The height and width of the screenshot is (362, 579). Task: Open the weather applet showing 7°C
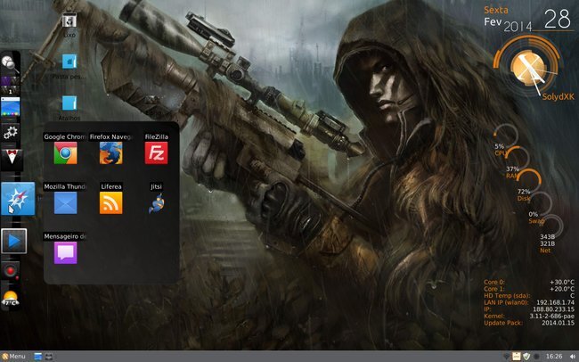(11, 298)
